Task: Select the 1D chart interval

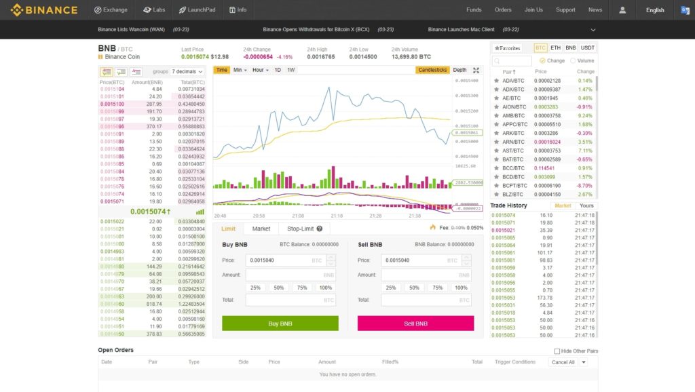Action: tap(278, 70)
